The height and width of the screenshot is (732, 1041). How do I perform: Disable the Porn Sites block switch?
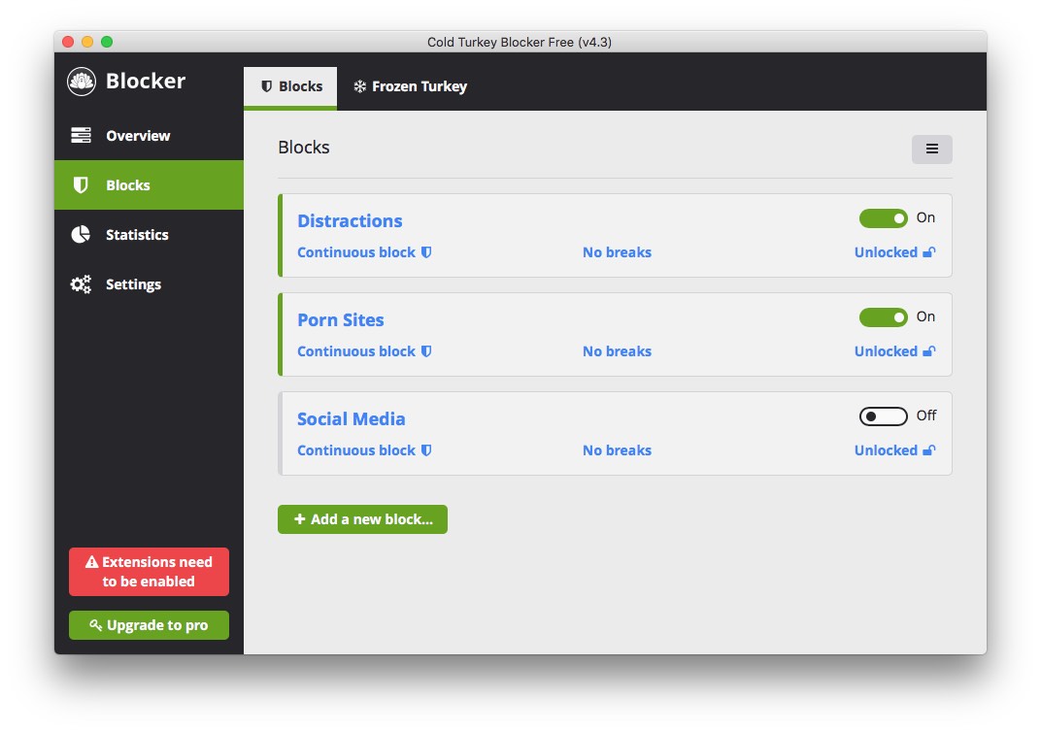click(884, 317)
